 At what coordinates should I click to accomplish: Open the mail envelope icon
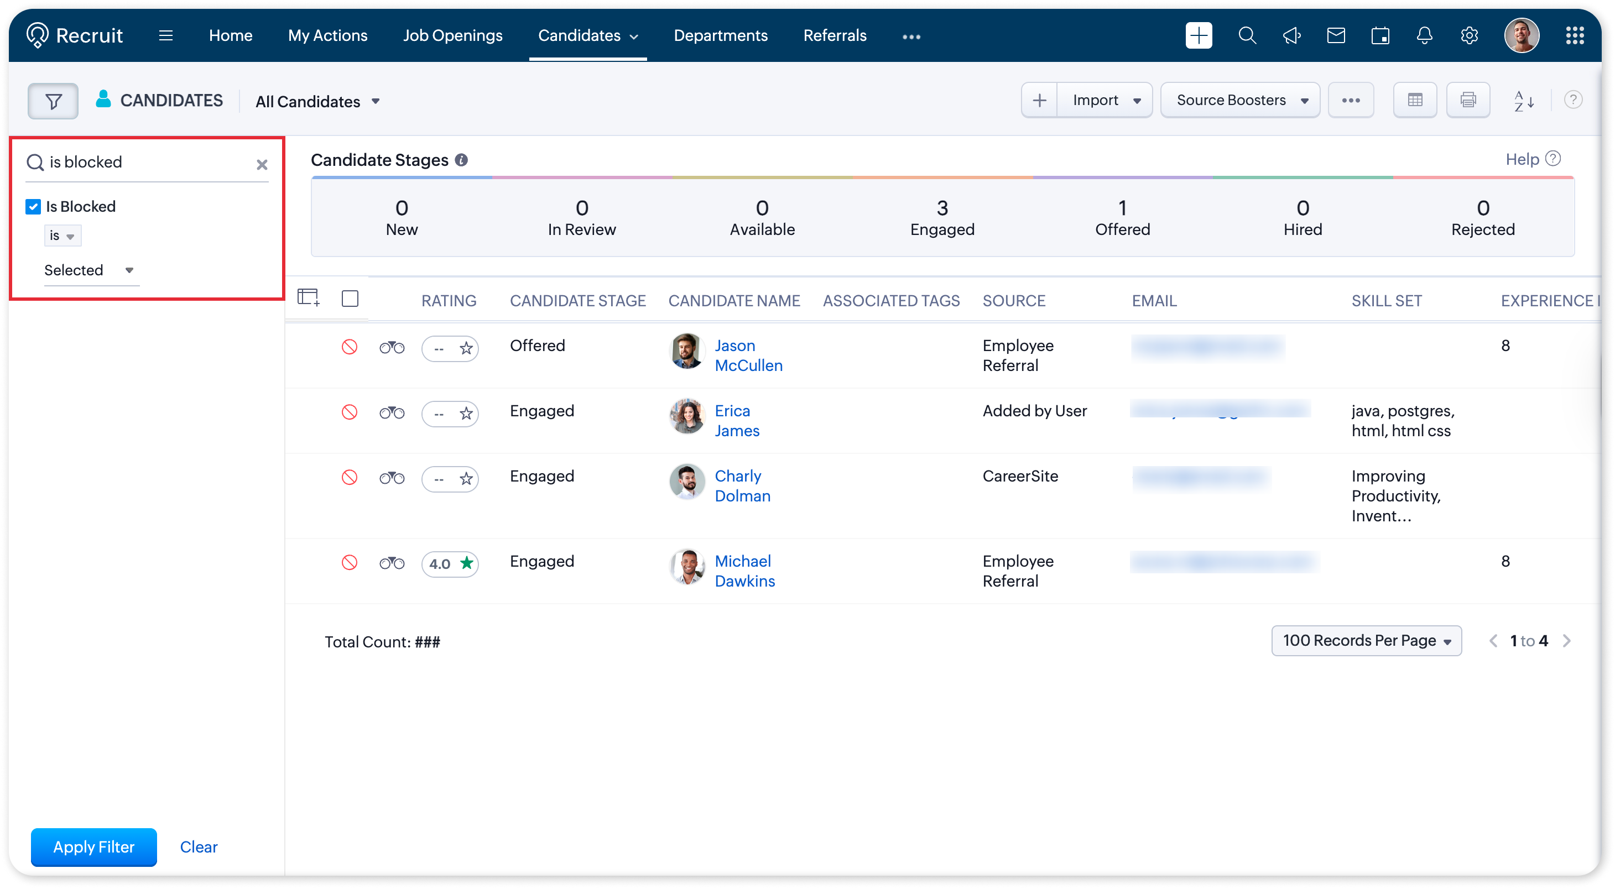point(1336,36)
